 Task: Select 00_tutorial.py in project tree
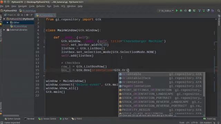pos(19,26)
